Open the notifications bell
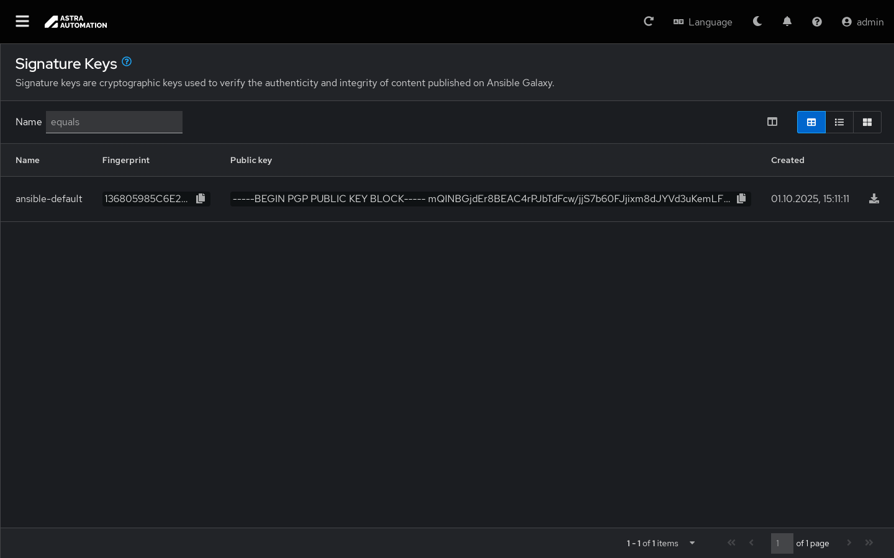This screenshot has height=558, width=894. coord(787,22)
